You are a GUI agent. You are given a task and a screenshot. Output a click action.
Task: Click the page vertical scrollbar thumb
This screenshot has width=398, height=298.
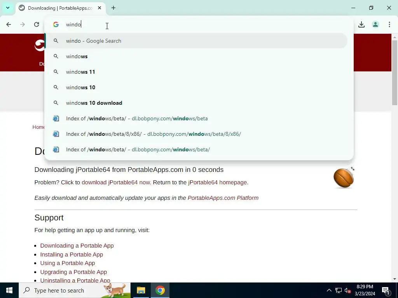coord(395,72)
